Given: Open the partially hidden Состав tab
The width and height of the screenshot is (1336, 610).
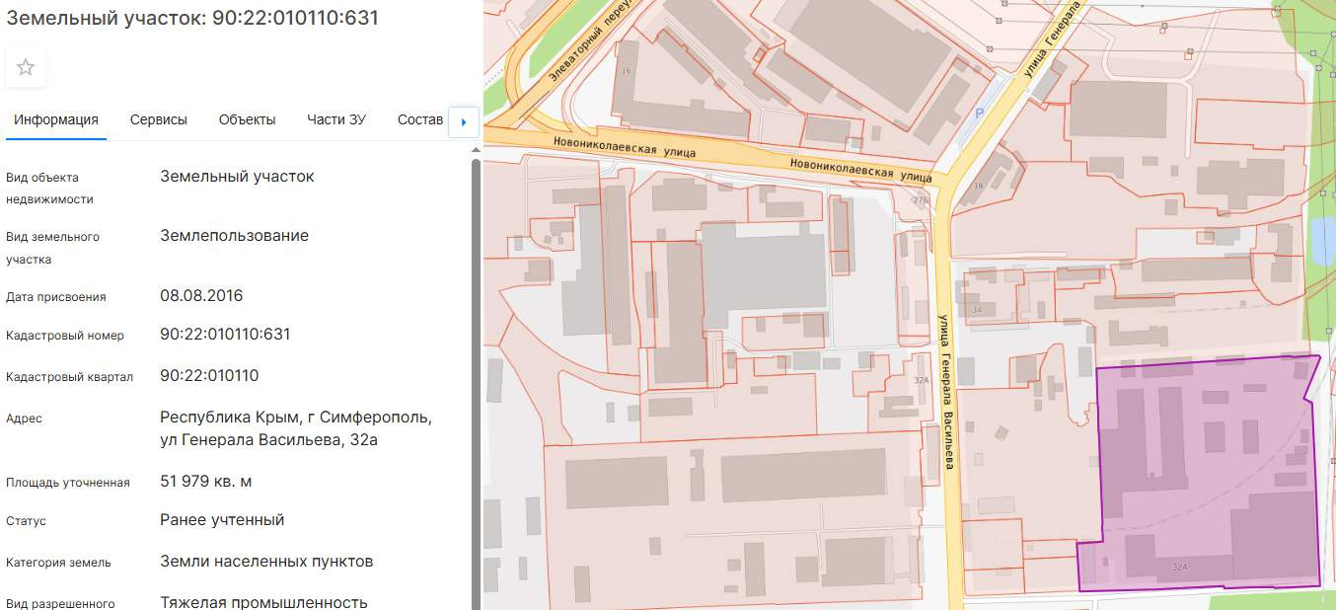Looking at the screenshot, I should pyautogui.click(x=420, y=119).
